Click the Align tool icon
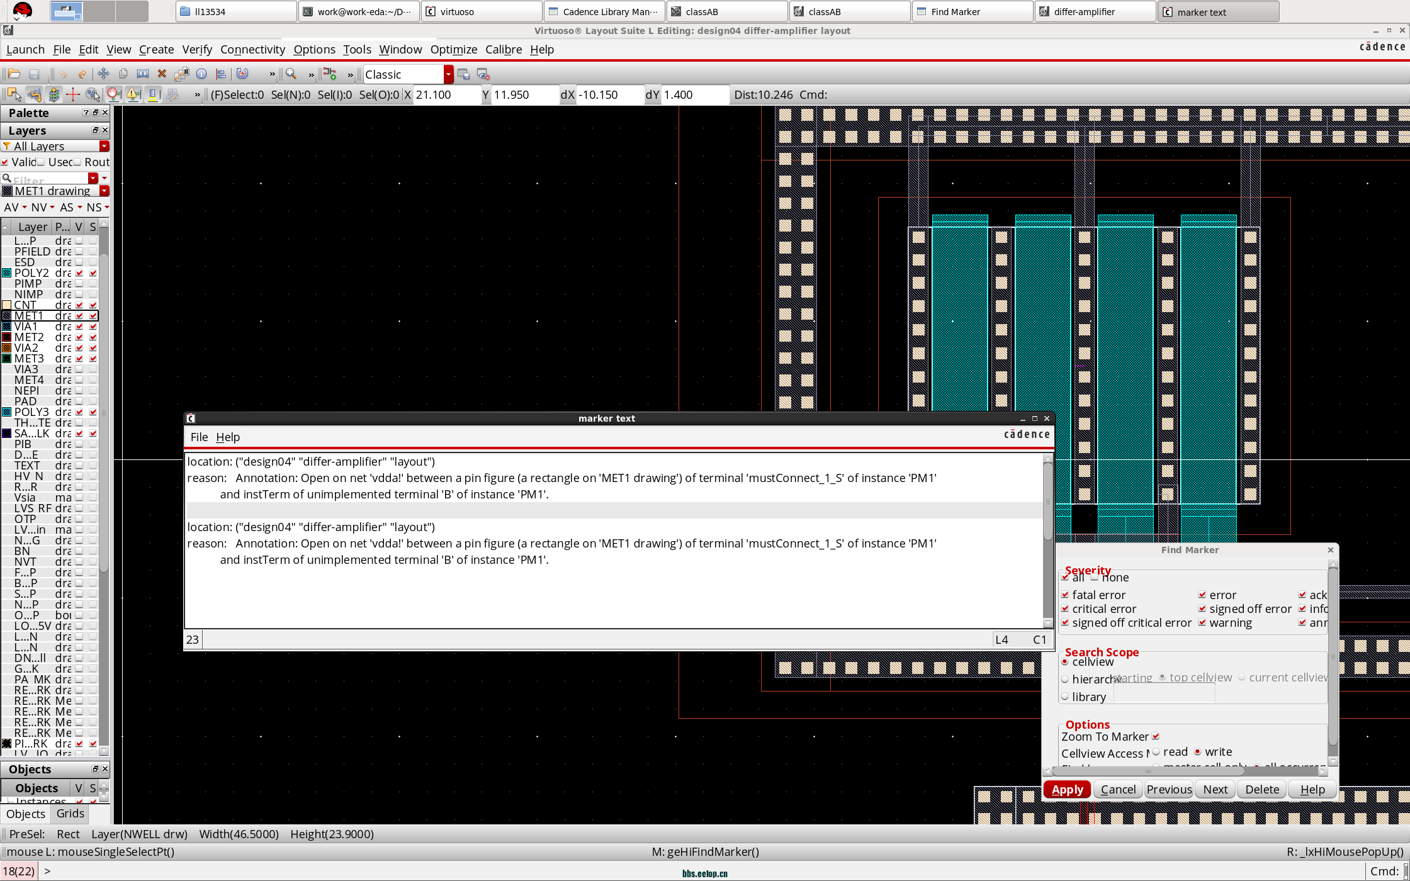This screenshot has height=881, width=1410. click(x=221, y=74)
